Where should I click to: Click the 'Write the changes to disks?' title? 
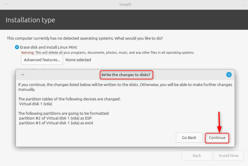pyautogui.click(x=126, y=75)
